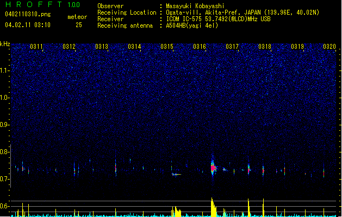Click the 0.9 frequency axis label
This screenshot has height=217, width=342.
tap(4, 125)
